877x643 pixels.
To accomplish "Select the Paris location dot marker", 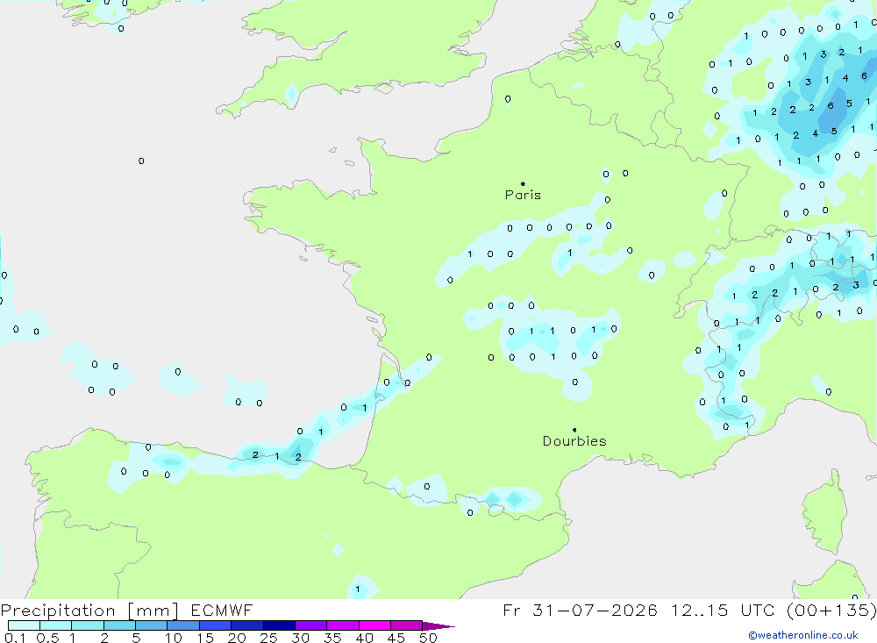I will (x=523, y=183).
